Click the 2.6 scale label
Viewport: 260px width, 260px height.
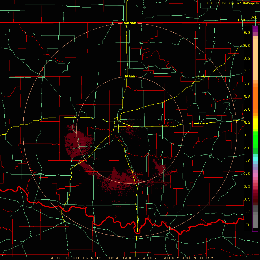pos(247,148)
